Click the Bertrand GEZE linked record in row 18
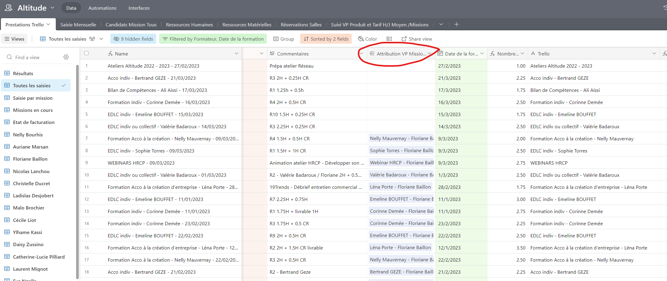667x281 pixels. point(401,272)
